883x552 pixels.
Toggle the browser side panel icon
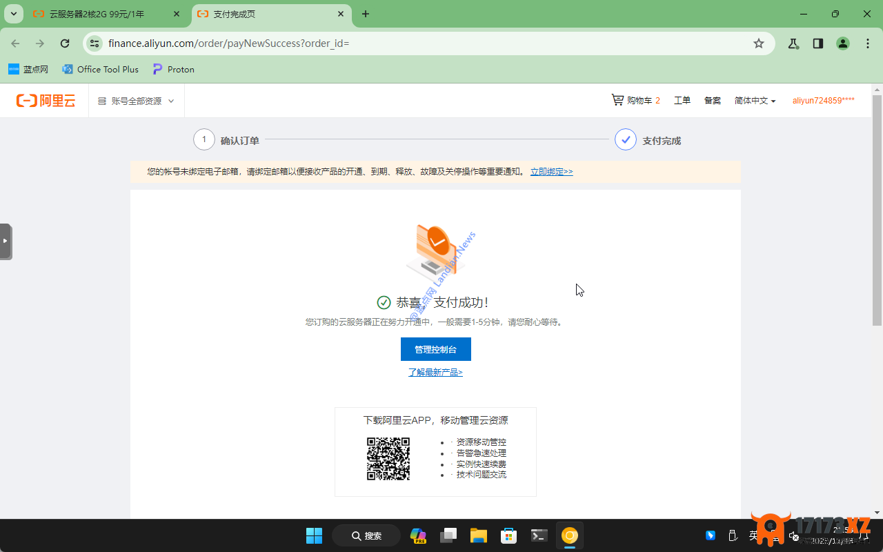pos(818,43)
